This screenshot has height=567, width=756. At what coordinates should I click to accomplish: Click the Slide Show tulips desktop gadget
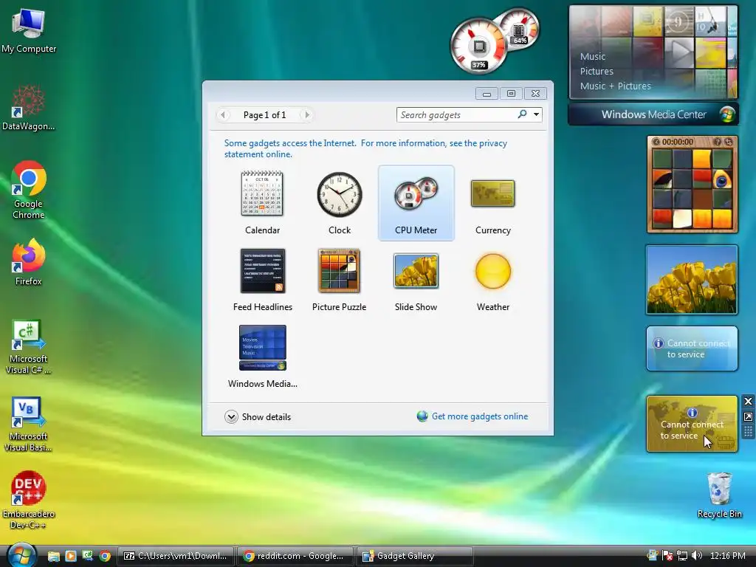click(692, 280)
